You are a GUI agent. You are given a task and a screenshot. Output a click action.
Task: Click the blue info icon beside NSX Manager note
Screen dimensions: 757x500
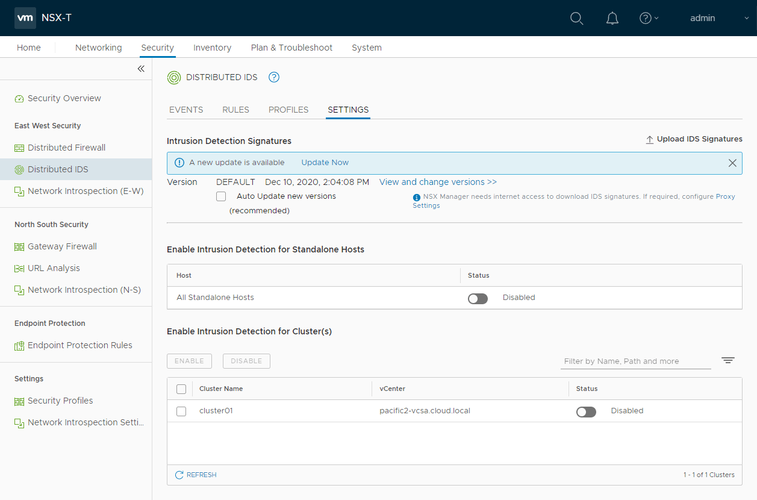pos(416,197)
